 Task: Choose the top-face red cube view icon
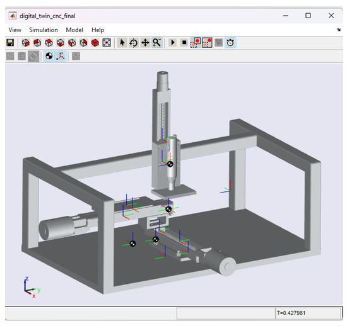coord(49,43)
